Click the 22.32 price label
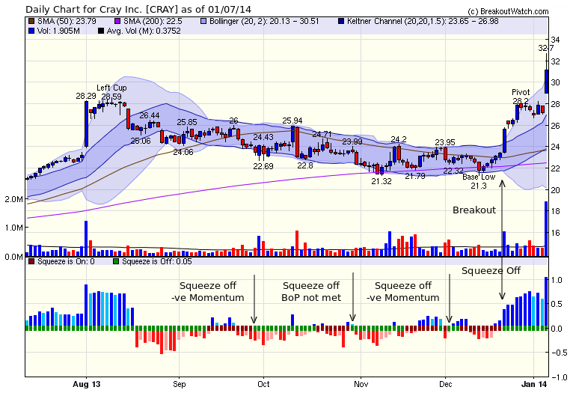The height and width of the screenshot is (393, 573). [453, 171]
